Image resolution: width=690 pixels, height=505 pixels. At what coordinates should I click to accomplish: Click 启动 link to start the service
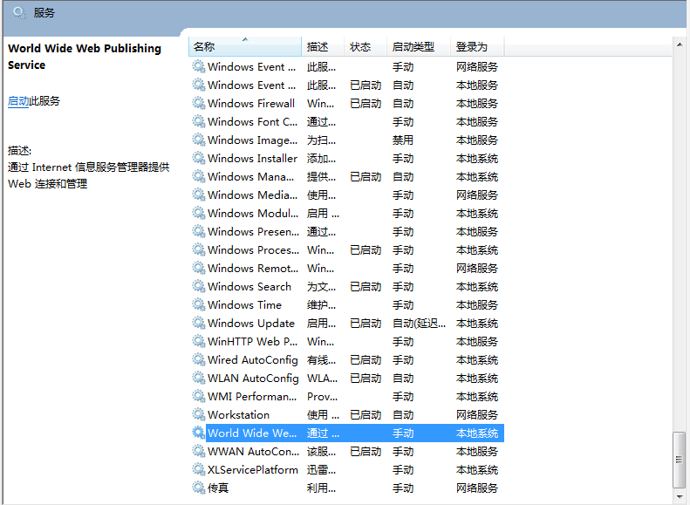coord(18,101)
